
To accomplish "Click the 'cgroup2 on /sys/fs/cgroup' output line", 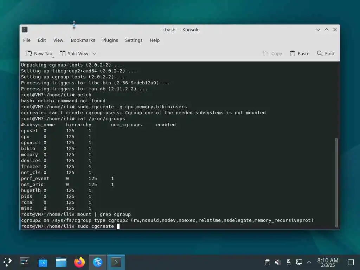I will click(x=167, y=220).
